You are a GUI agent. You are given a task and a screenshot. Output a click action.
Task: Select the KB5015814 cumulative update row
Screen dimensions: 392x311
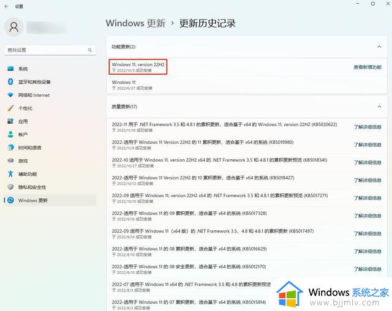[x=247, y=304]
